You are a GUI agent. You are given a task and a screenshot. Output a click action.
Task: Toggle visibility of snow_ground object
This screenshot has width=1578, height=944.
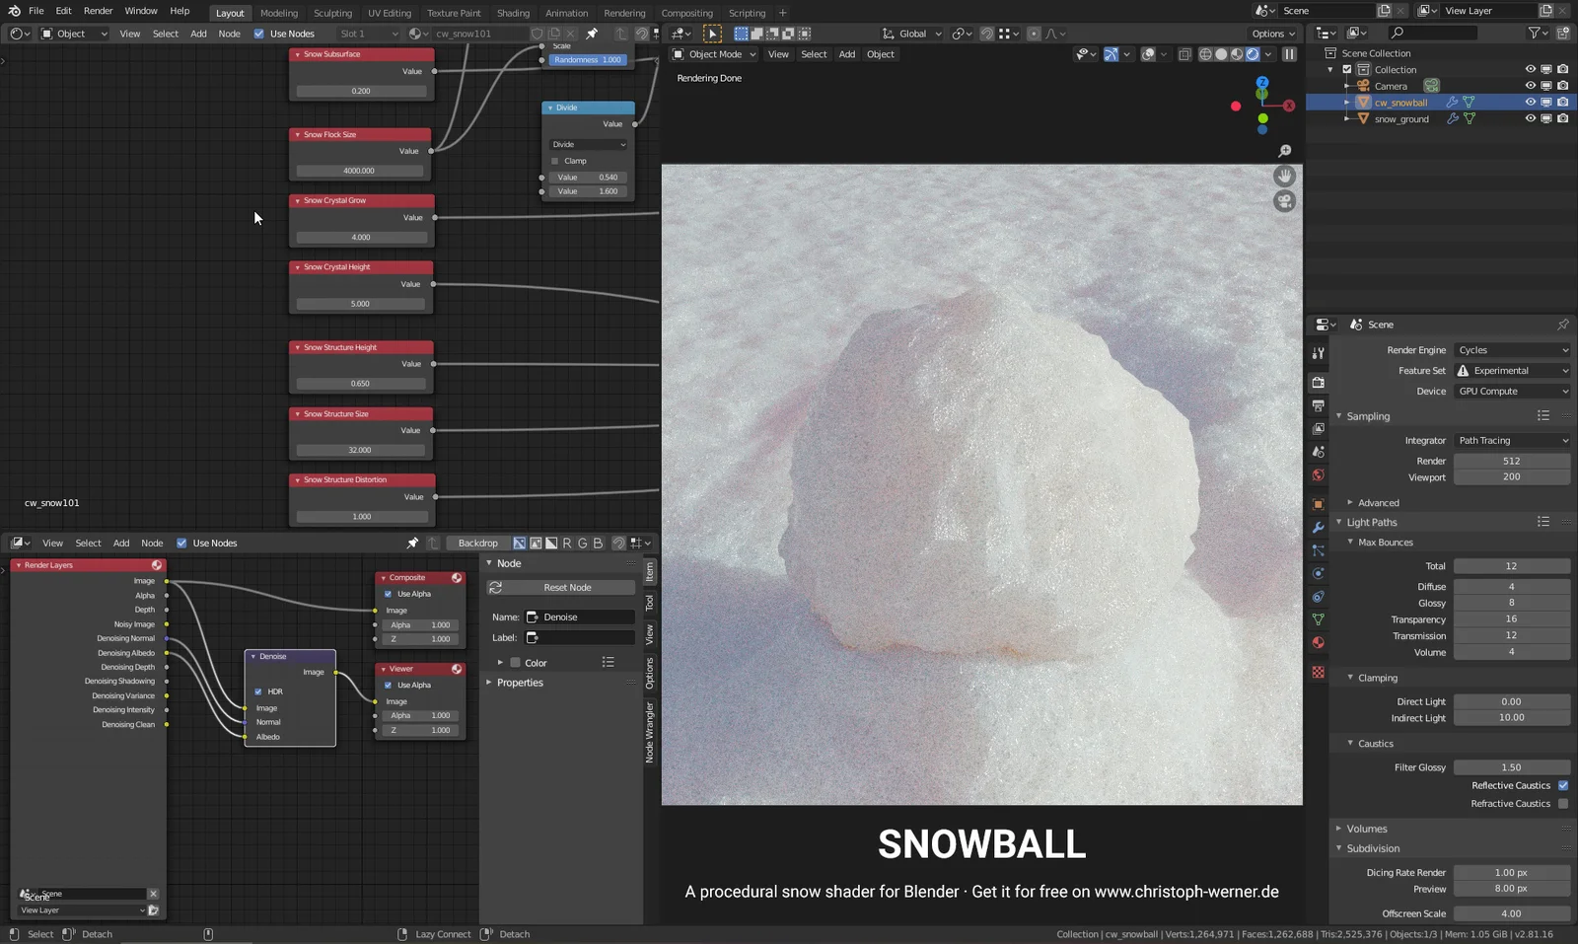point(1530,118)
